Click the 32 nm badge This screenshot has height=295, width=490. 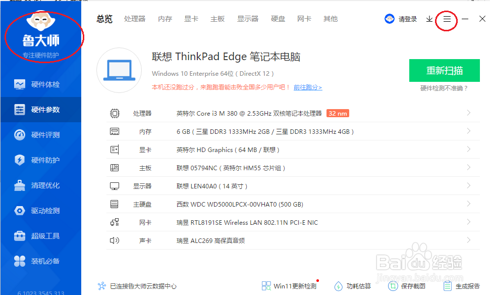tap(338, 113)
